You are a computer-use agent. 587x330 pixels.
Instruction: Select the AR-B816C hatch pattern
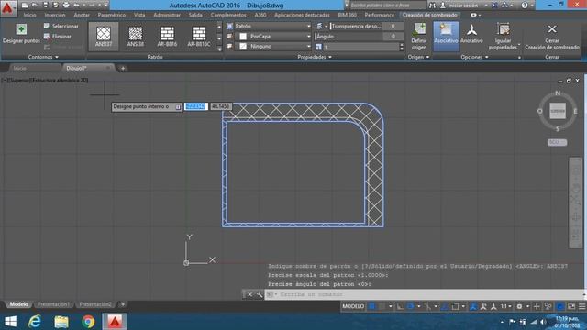tap(199, 37)
